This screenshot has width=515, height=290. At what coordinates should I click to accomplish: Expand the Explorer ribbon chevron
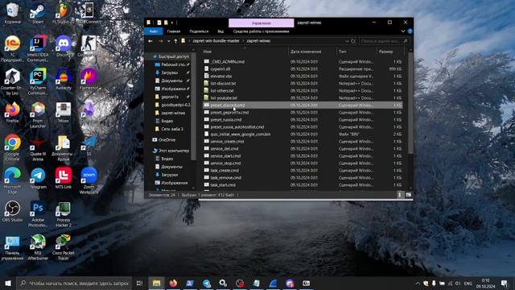pos(403,31)
